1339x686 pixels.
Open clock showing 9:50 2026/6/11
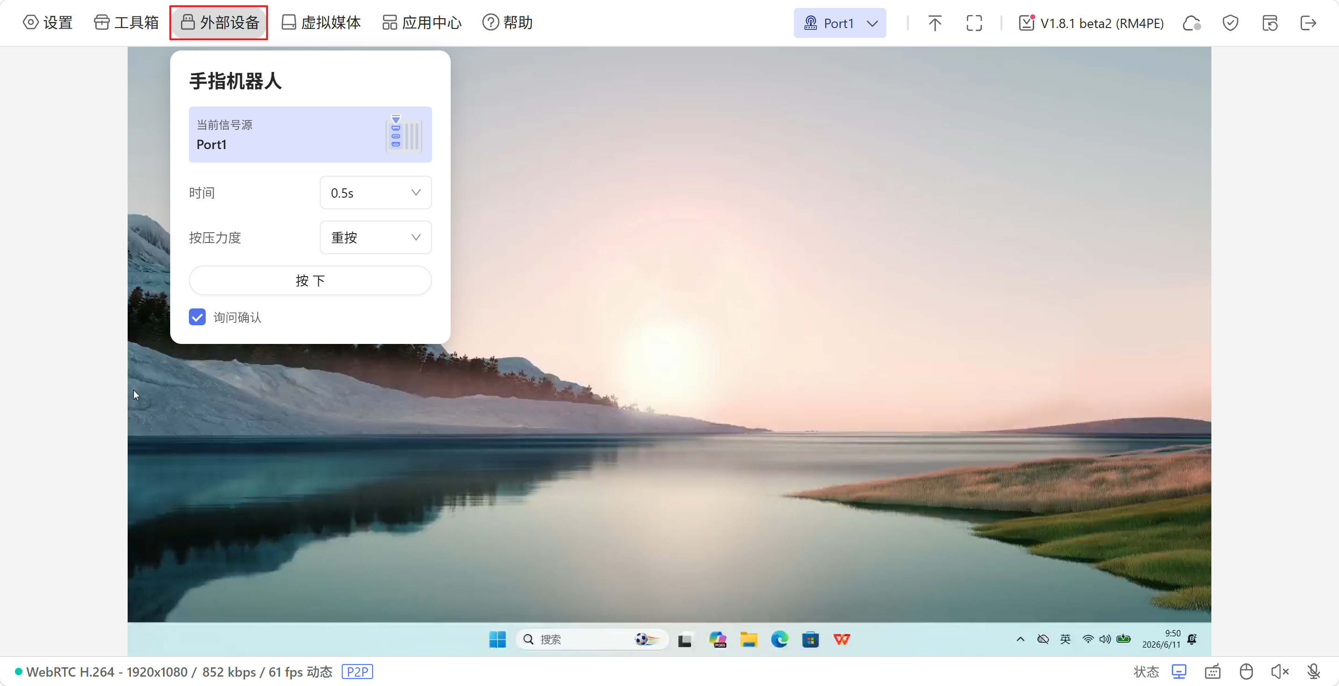pos(1161,639)
